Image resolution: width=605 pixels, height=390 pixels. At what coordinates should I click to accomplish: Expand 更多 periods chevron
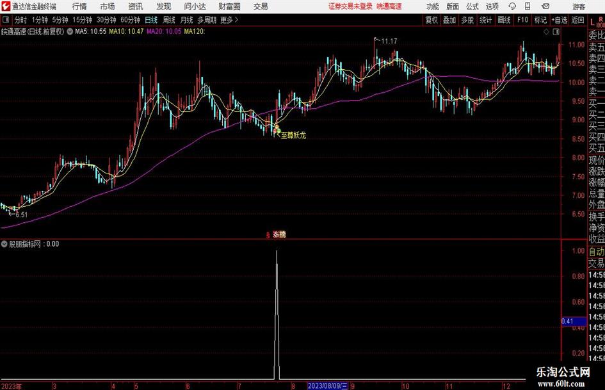point(236,20)
